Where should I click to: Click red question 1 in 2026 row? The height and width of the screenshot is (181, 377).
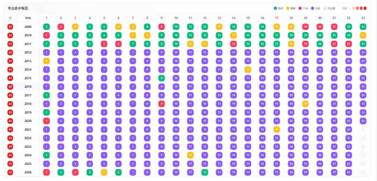click(46, 172)
